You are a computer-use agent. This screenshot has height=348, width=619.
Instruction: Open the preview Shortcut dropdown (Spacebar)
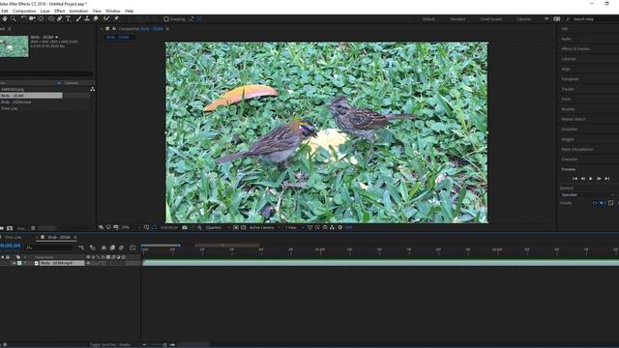tap(587, 195)
